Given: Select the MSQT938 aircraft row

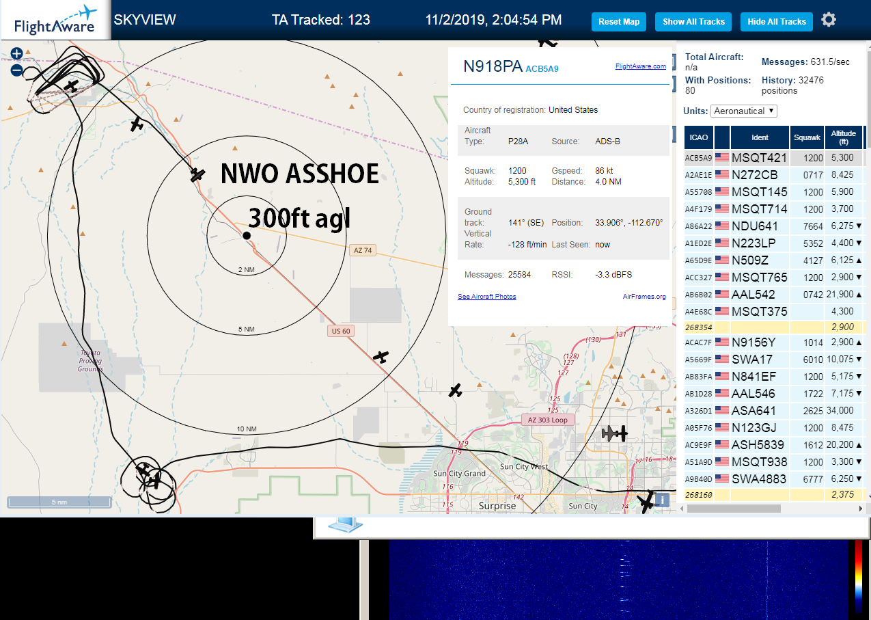Looking at the screenshot, I should pyautogui.click(x=775, y=462).
